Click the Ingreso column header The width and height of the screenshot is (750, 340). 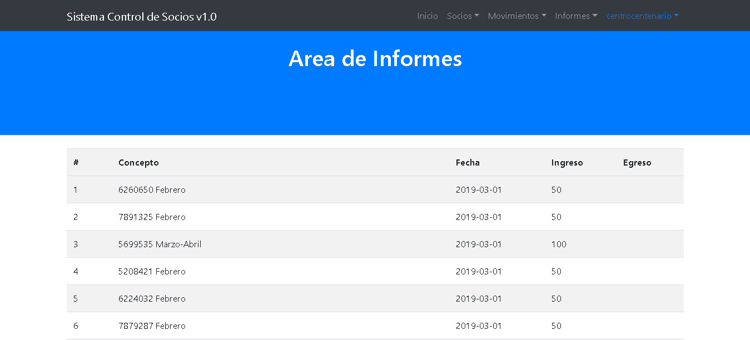coord(567,163)
